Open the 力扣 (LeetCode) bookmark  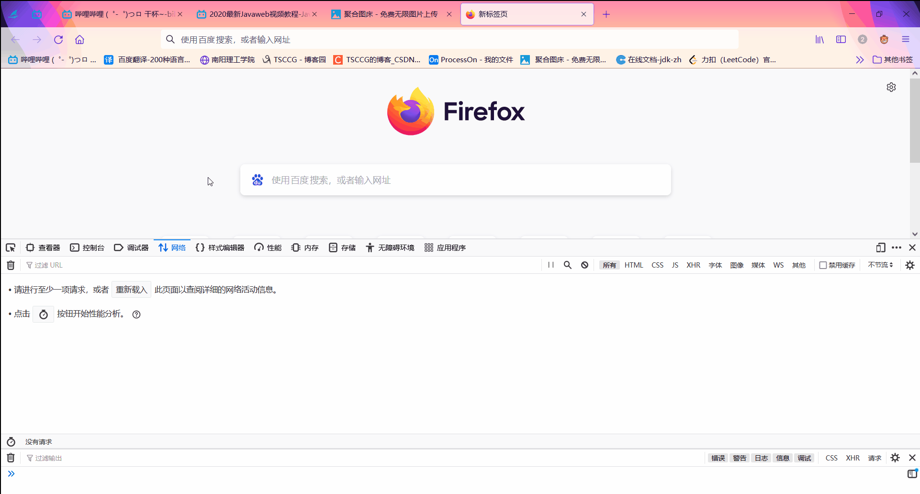(732, 60)
